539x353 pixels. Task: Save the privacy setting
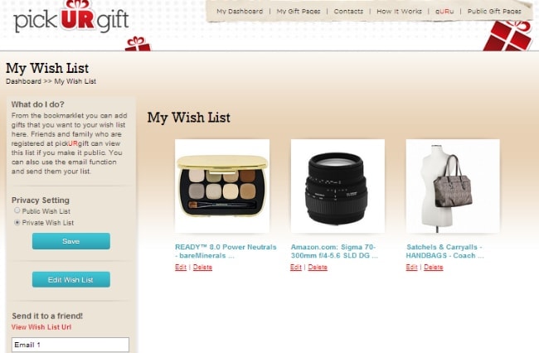71,241
